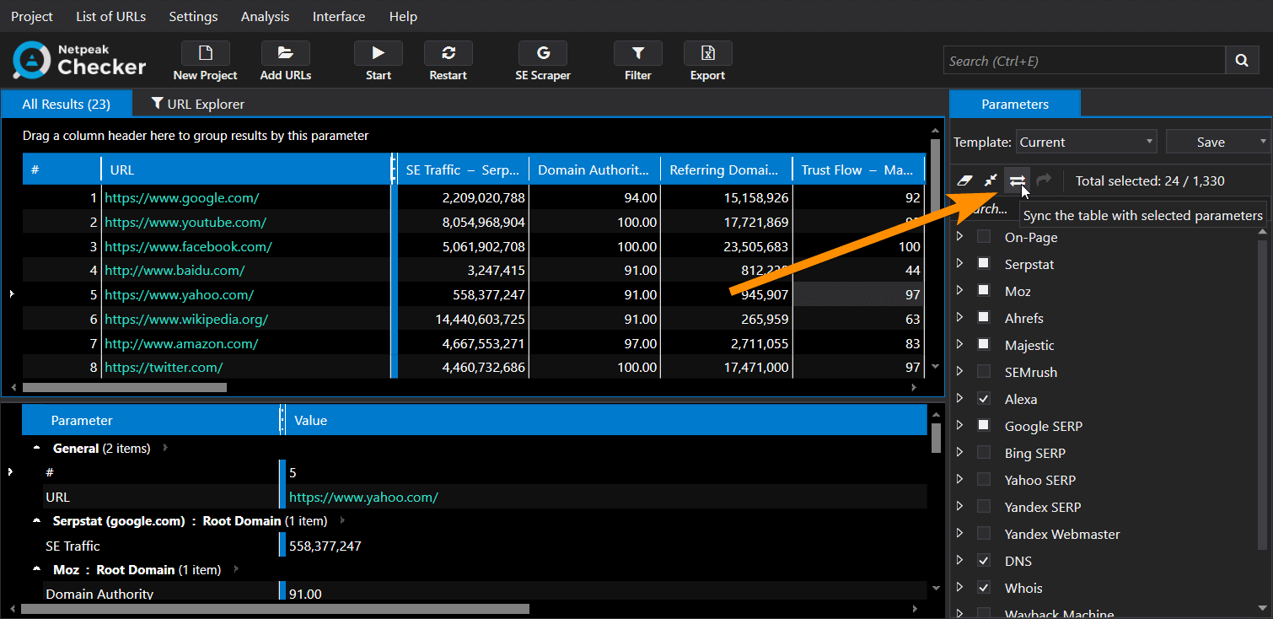The width and height of the screenshot is (1273, 619).
Task: Open the Analysis menu
Action: (x=265, y=16)
